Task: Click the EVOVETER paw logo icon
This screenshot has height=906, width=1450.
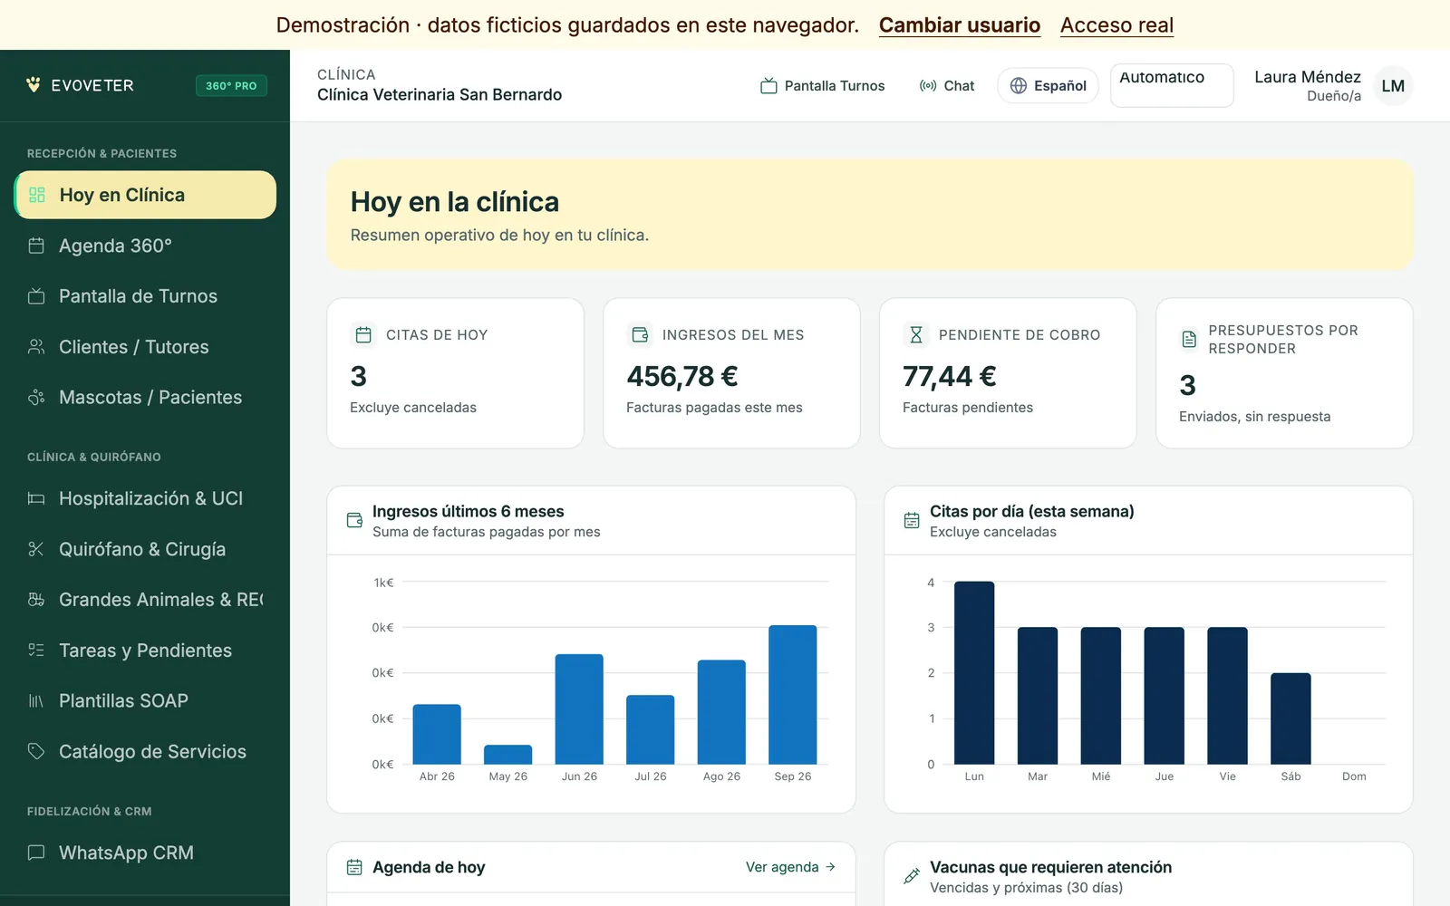Action: point(34,85)
